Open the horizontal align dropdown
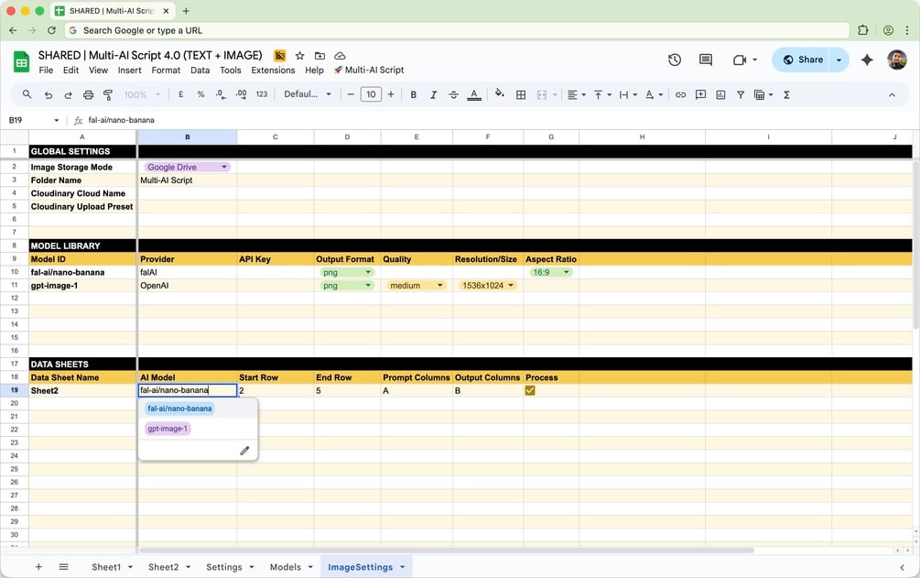This screenshot has height=578, width=920. coord(577,94)
